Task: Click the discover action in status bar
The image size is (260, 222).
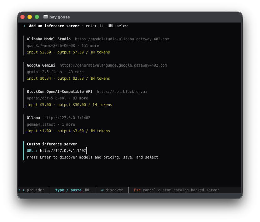Action: coord(112,190)
